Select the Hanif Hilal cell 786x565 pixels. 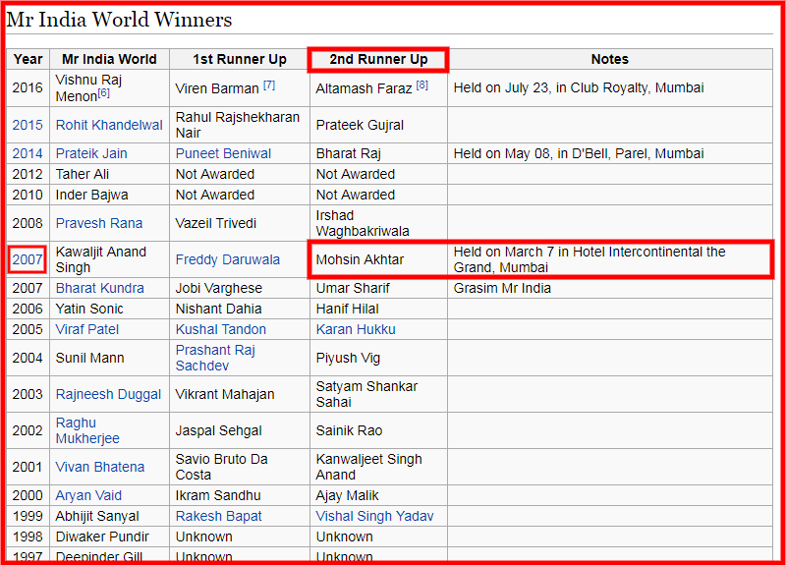[378, 309]
